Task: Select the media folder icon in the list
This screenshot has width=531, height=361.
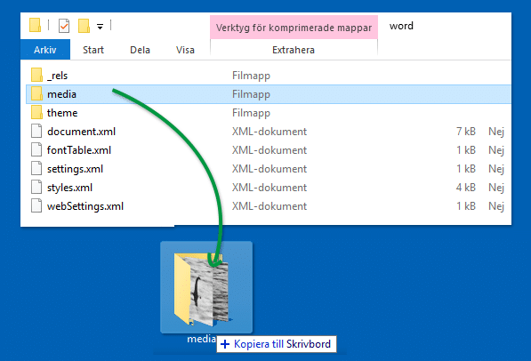Action: pyautogui.click(x=36, y=93)
